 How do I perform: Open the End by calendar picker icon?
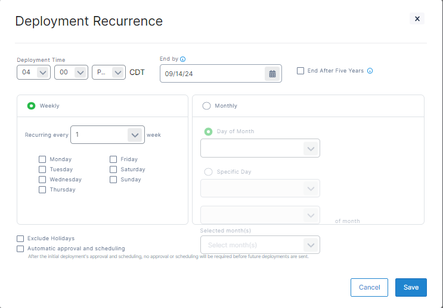(272, 74)
